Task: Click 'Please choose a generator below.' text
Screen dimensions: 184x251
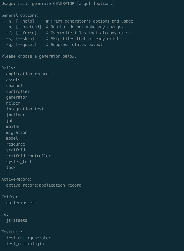Action: [x=39, y=56]
